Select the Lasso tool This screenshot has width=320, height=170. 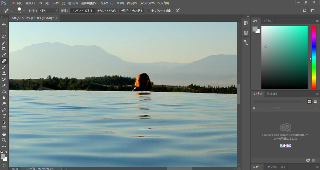coord(4,36)
